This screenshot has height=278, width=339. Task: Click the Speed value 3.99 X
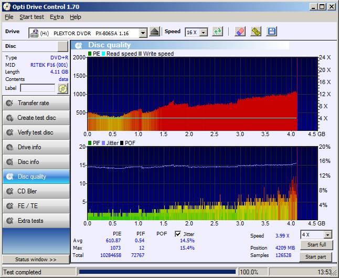point(282,236)
